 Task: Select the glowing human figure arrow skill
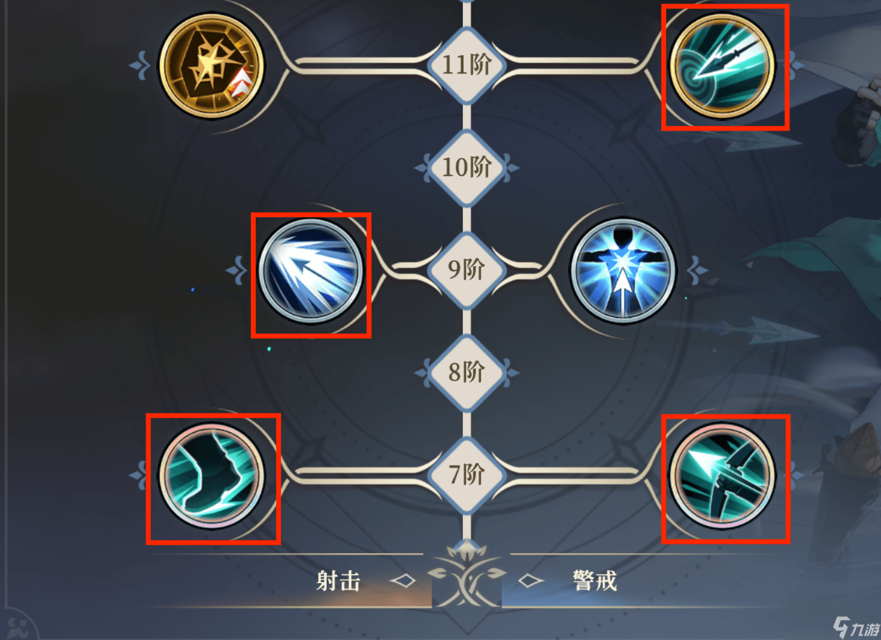[x=623, y=270]
